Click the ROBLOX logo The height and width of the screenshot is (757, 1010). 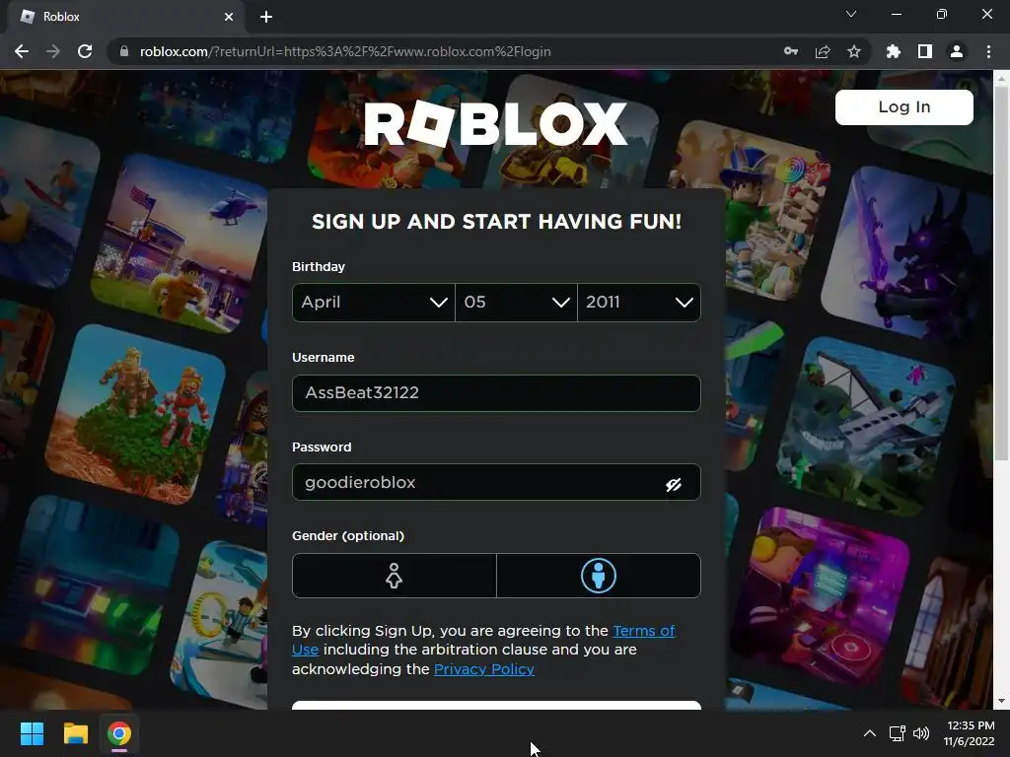496,123
